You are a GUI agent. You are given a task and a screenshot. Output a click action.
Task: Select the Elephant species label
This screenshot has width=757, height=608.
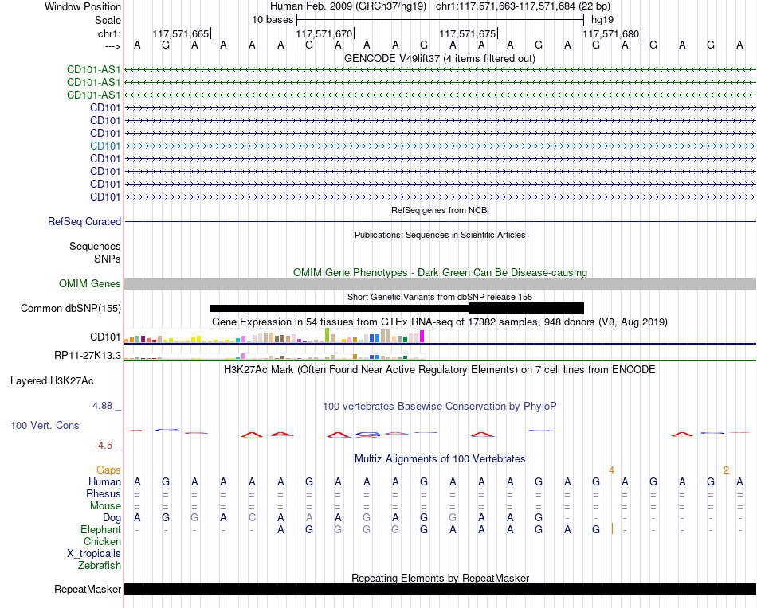pyautogui.click(x=101, y=529)
